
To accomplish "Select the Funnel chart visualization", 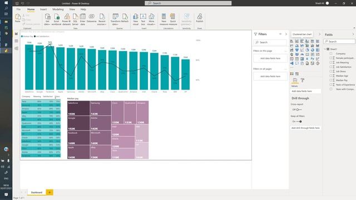I will 296,50.
